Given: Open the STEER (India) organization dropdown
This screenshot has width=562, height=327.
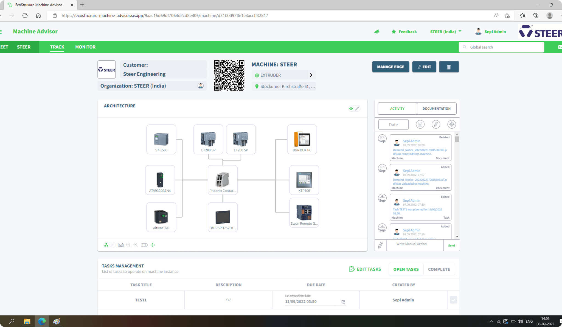Looking at the screenshot, I should pyautogui.click(x=446, y=32).
